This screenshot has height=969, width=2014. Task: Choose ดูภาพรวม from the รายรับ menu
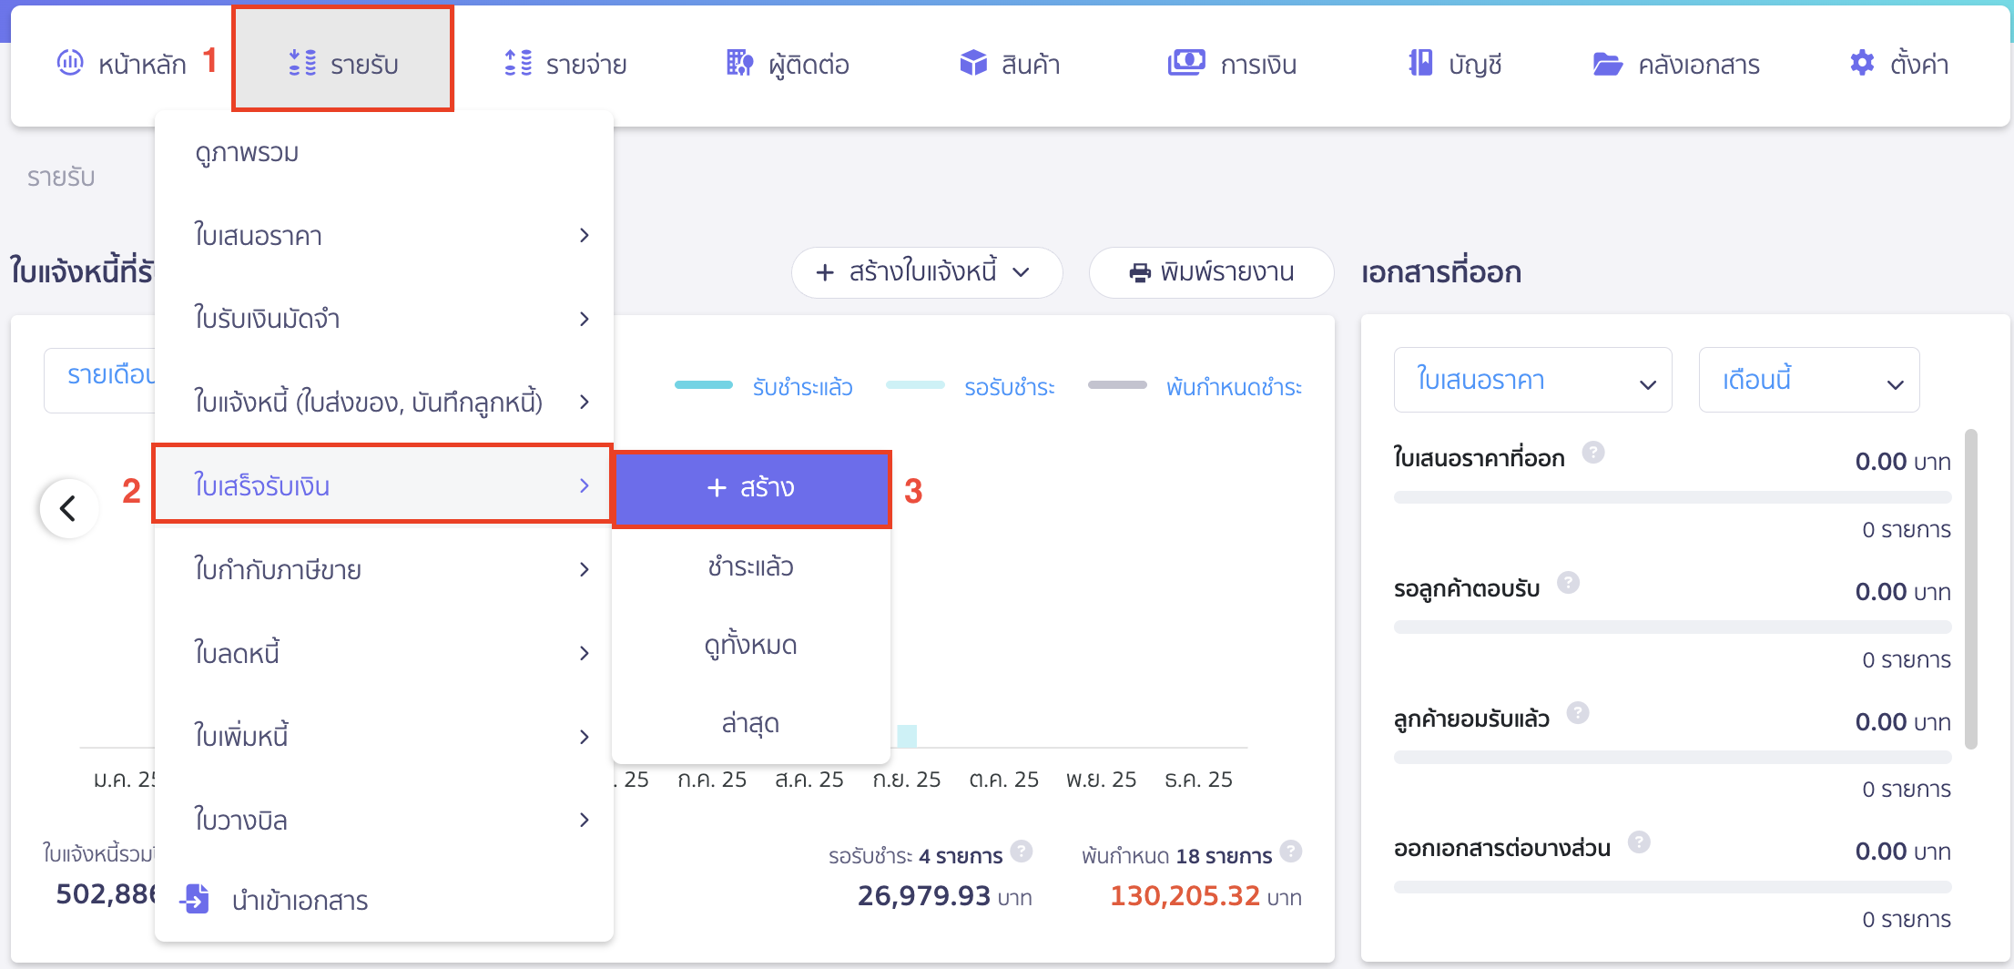click(249, 152)
